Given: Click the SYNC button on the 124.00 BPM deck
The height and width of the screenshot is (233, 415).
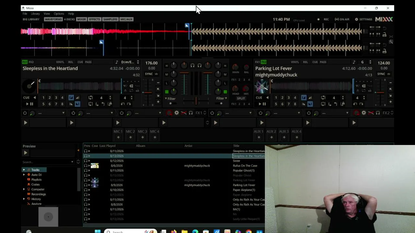Looking at the screenshot, I should tap(381, 74).
